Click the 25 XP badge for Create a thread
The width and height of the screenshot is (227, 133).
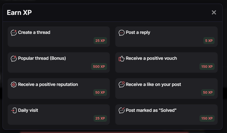[100, 41]
